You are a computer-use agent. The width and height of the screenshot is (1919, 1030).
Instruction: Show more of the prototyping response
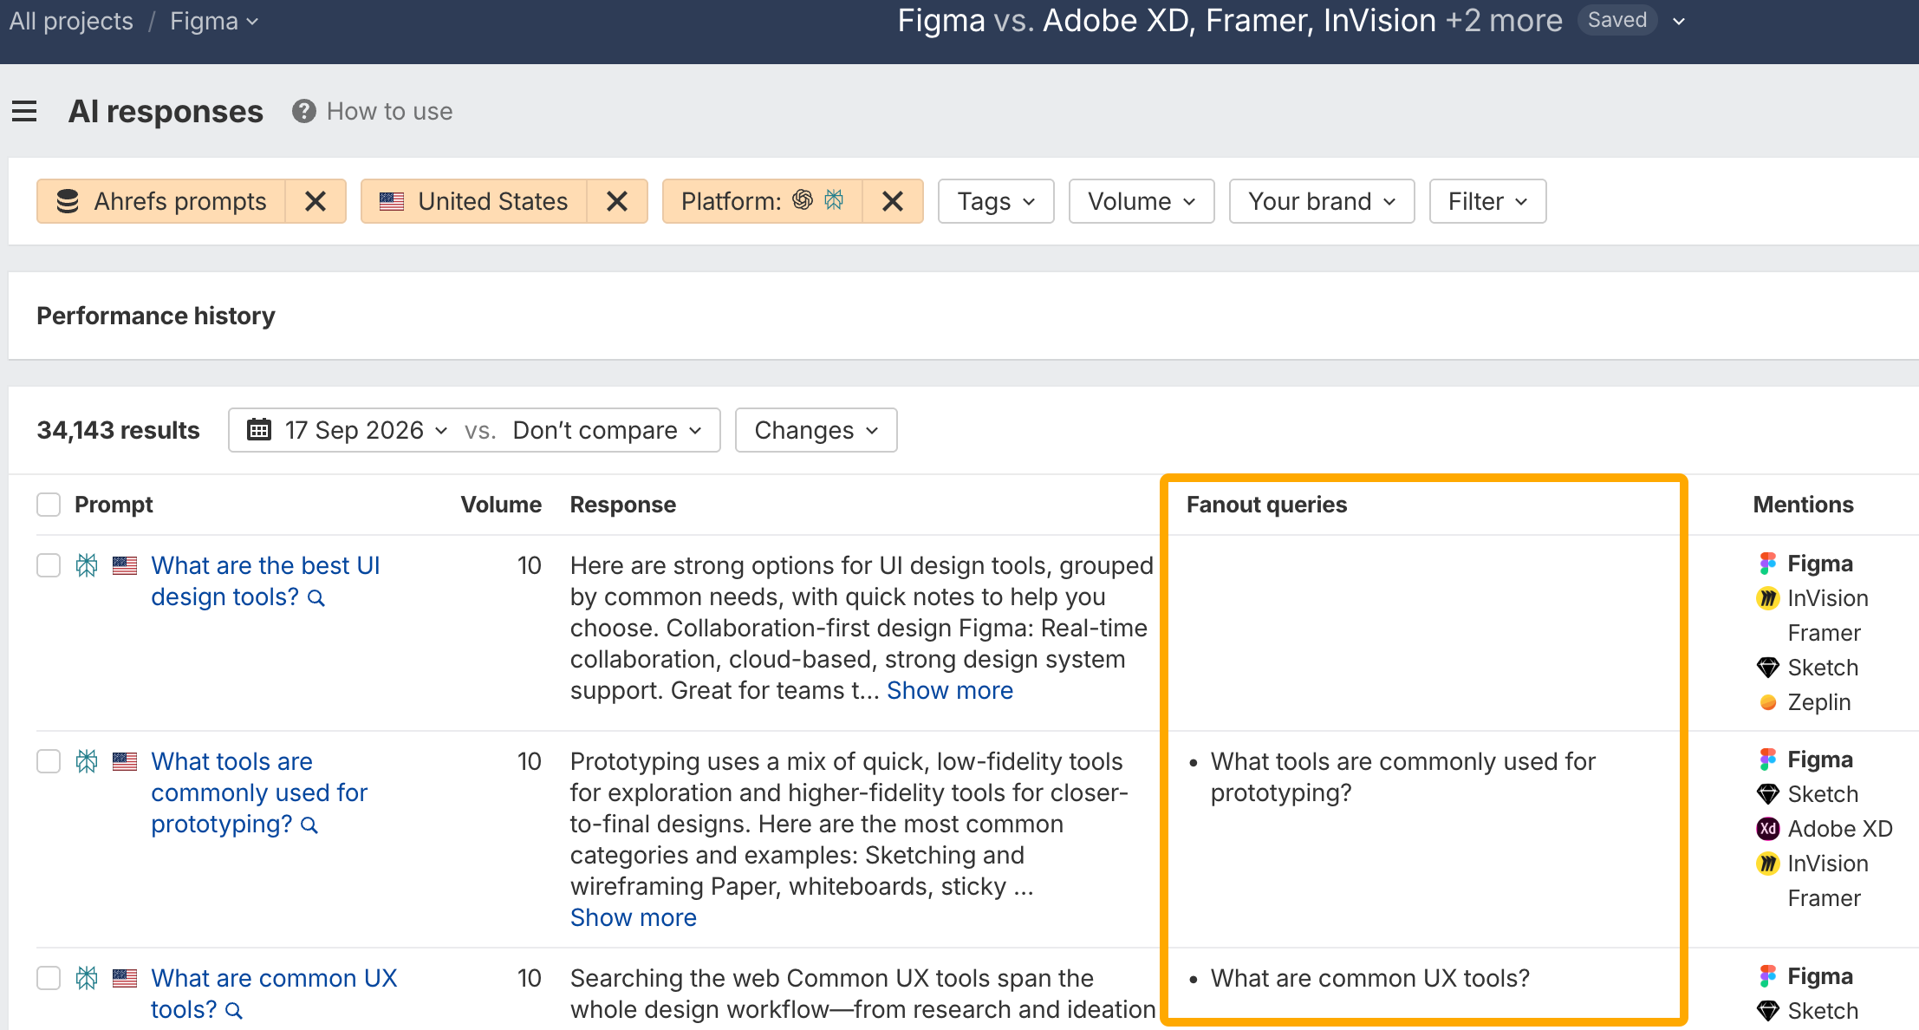coord(634,917)
